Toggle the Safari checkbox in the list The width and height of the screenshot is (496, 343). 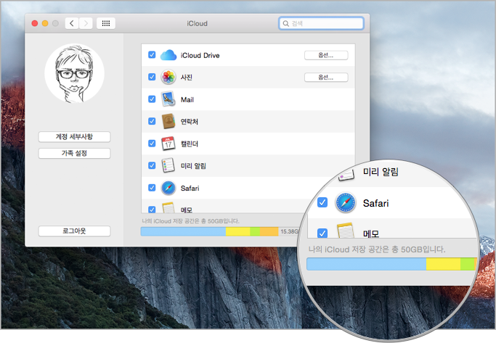click(x=152, y=188)
